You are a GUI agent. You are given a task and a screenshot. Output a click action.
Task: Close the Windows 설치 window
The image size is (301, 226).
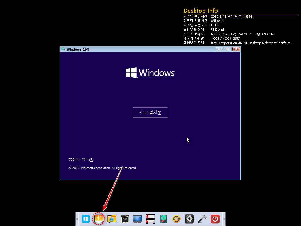tap(236, 49)
